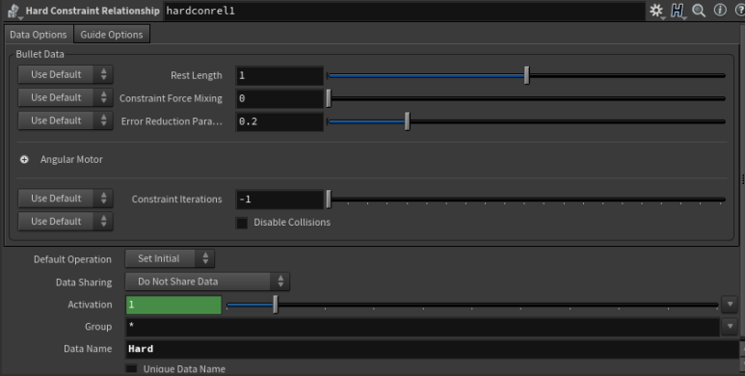Screen dimensions: 745x376
Task: Click the Error Reduction Parameter value field
Action: pos(279,121)
